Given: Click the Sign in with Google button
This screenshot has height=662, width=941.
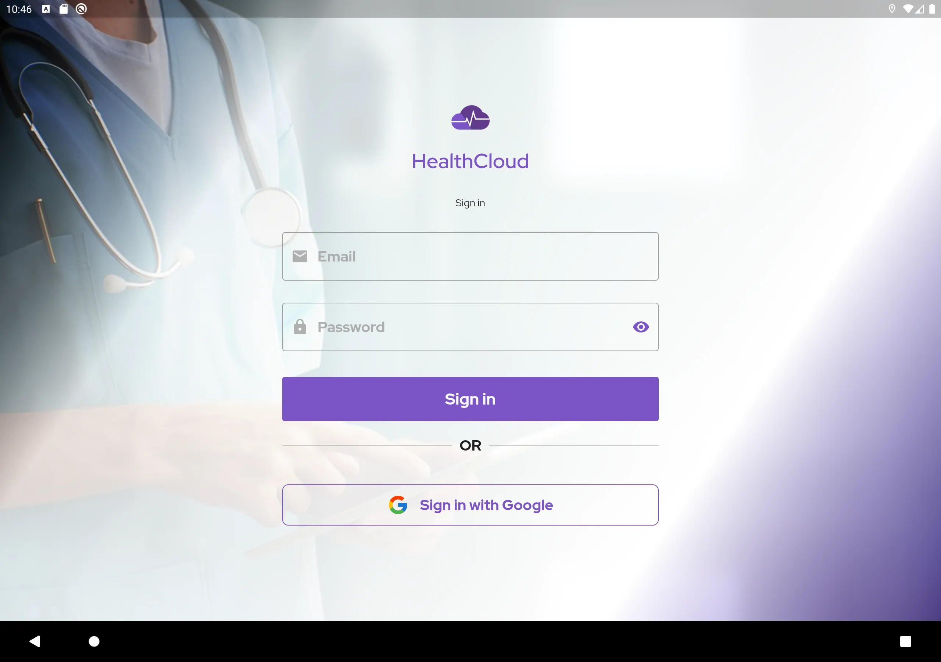Looking at the screenshot, I should (x=470, y=505).
